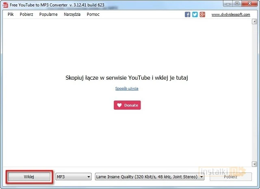
Task: Open the Pobierz menu
Action: [26, 15]
